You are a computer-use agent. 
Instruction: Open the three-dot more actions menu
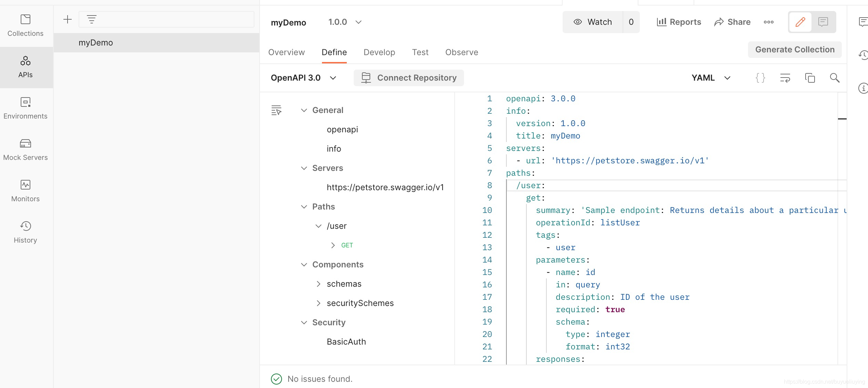tap(768, 22)
